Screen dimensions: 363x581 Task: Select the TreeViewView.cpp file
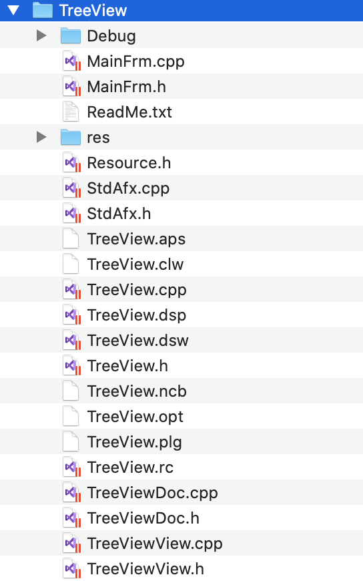[x=181, y=543]
